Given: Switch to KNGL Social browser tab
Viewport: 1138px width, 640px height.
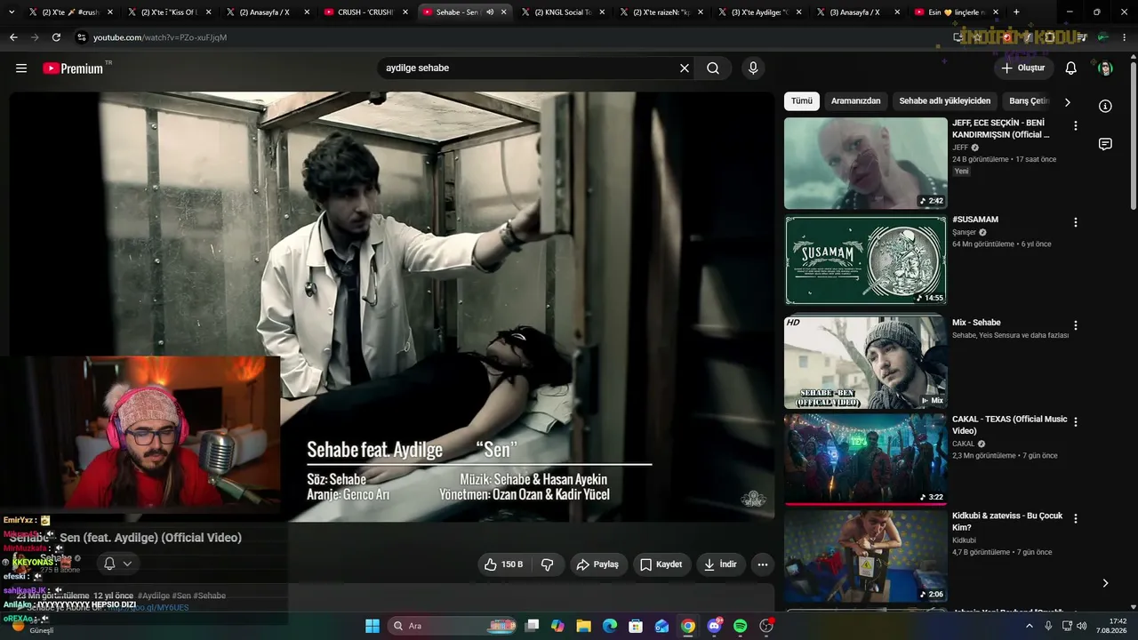Looking at the screenshot, I should [562, 12].
